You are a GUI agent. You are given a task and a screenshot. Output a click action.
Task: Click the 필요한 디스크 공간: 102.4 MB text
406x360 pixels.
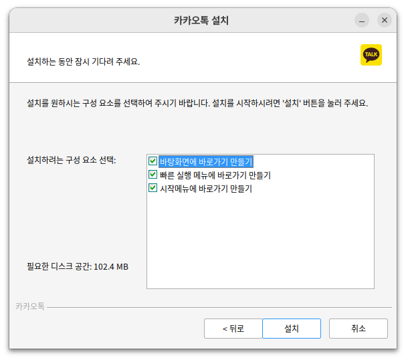point(78,266)
